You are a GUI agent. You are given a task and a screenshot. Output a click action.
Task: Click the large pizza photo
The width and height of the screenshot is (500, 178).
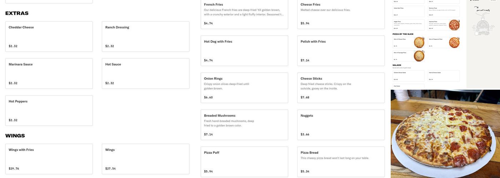pyautogui.click(x=445, y=134)
